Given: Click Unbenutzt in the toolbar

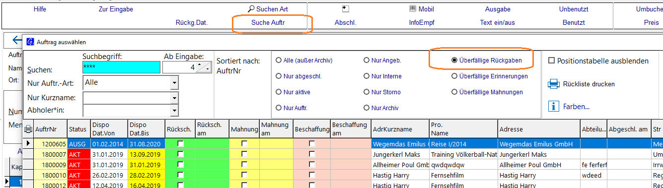Looking at the screenshot, I should 574,9.
